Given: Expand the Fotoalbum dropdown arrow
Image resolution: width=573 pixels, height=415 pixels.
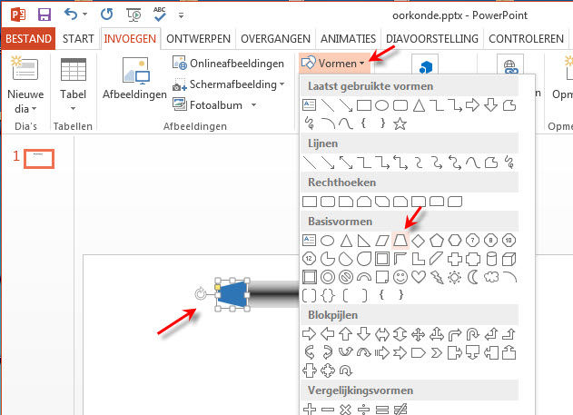Looking at the screenshot, I should tap(253, 105).
